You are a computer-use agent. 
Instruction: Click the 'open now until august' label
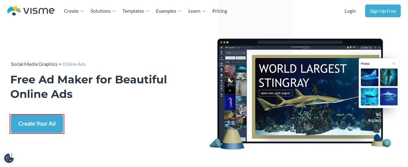click(x=275, y=93)
